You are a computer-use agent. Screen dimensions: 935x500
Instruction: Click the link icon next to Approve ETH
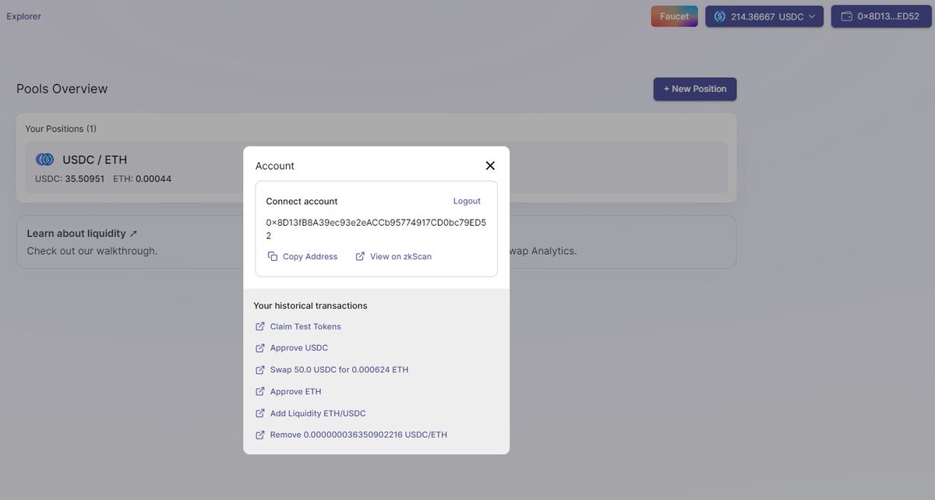(260, 392)
